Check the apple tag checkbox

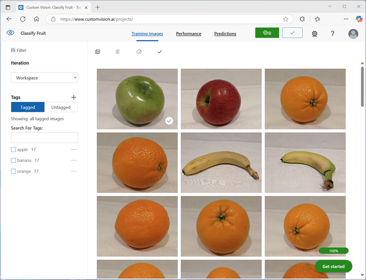point(13,149)
